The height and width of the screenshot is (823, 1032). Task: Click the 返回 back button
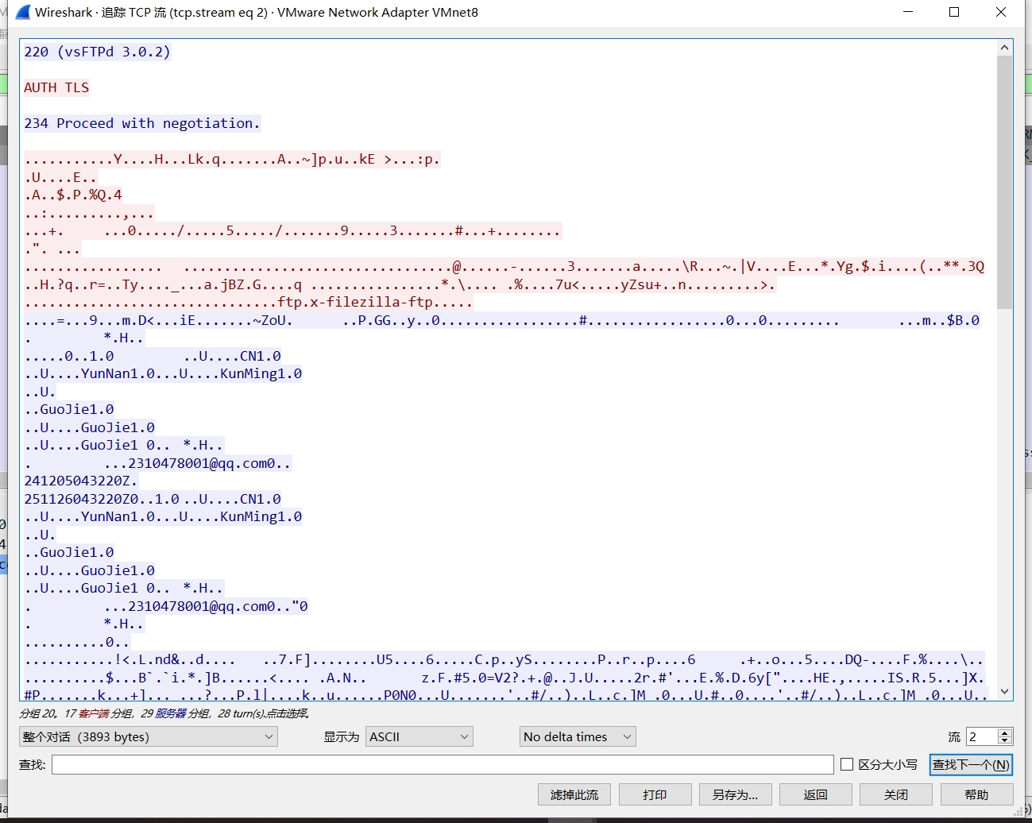tap(815, 794)
